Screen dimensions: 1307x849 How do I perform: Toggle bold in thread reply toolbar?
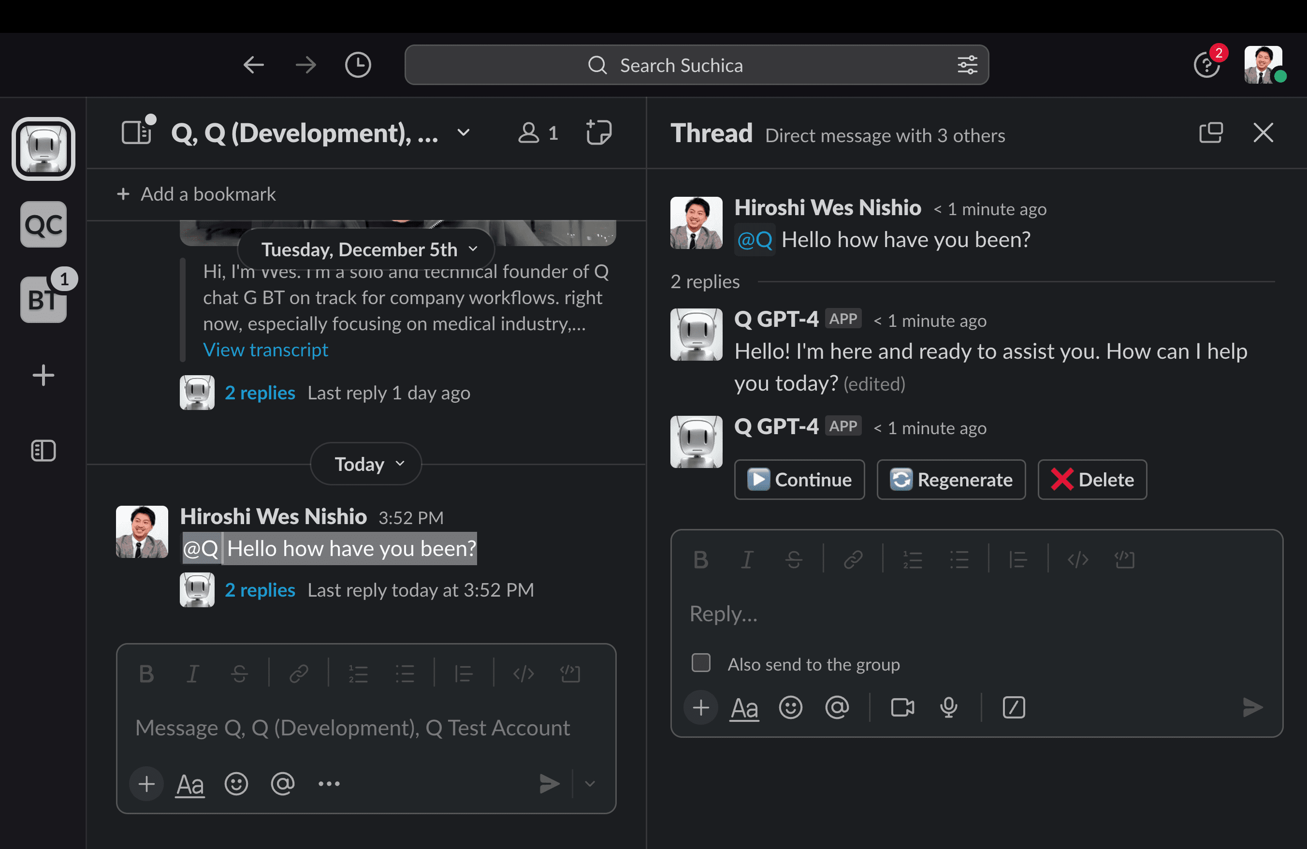point(701,559)
